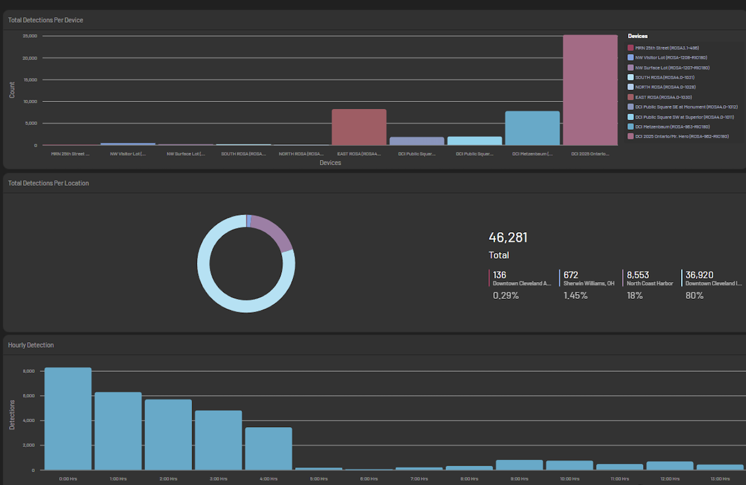
Task: Select the 3:00 Hrs hourly bar
Action: (x=218, y=440)
